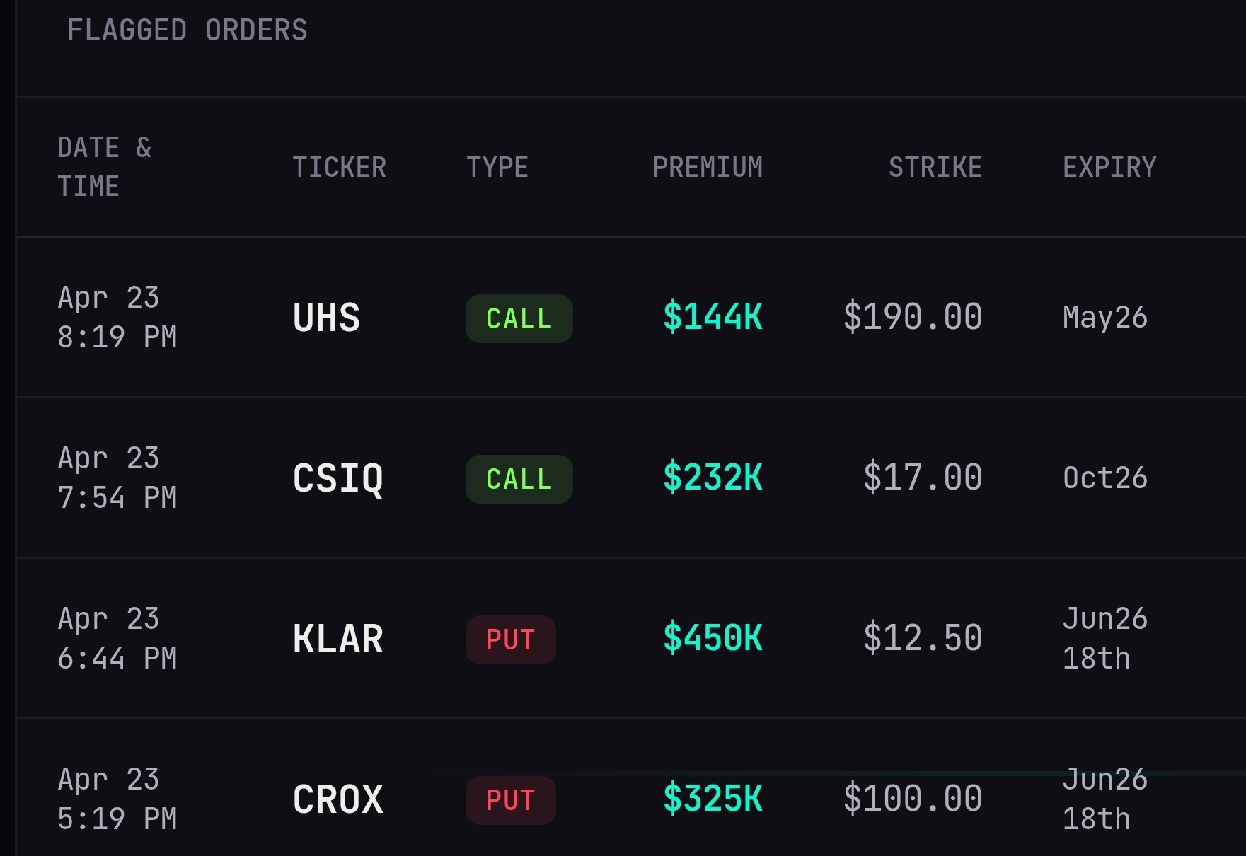
Task: Select the $450K premium value
Action: coord(713,638)
